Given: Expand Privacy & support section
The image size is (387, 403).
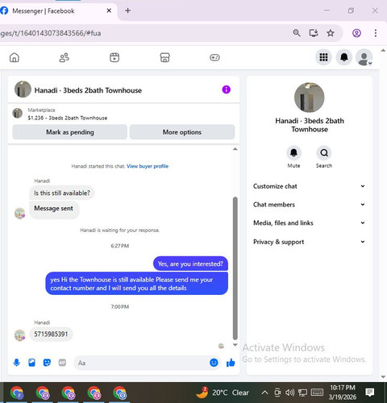Looking at the screenshot, I should 309,242.
